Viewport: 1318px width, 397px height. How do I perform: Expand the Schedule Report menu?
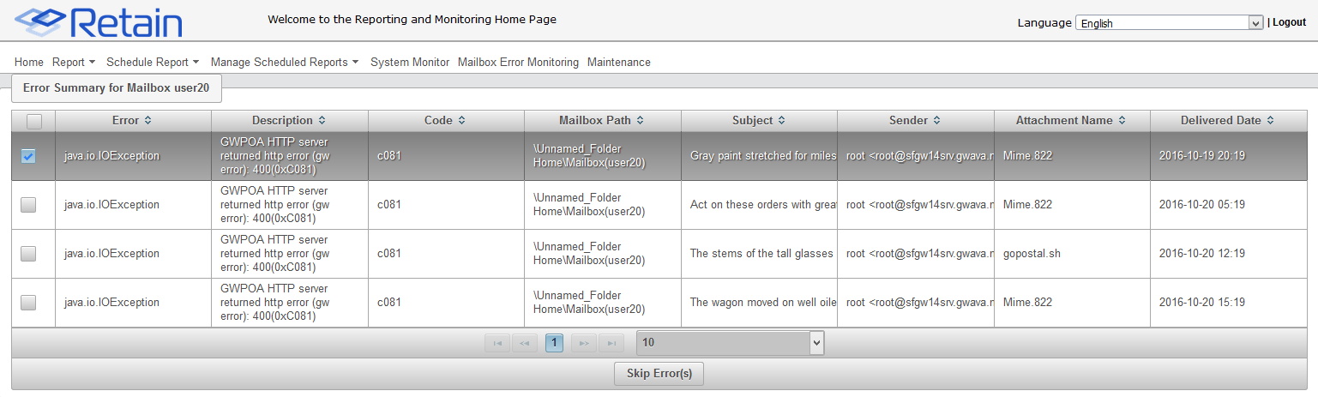[x=153, y=63]
